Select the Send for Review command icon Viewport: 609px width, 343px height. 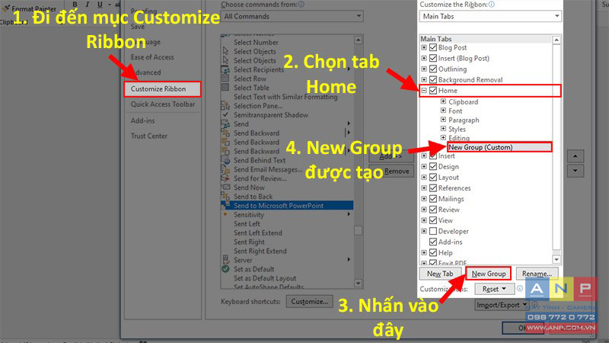[x=225, y=178]
